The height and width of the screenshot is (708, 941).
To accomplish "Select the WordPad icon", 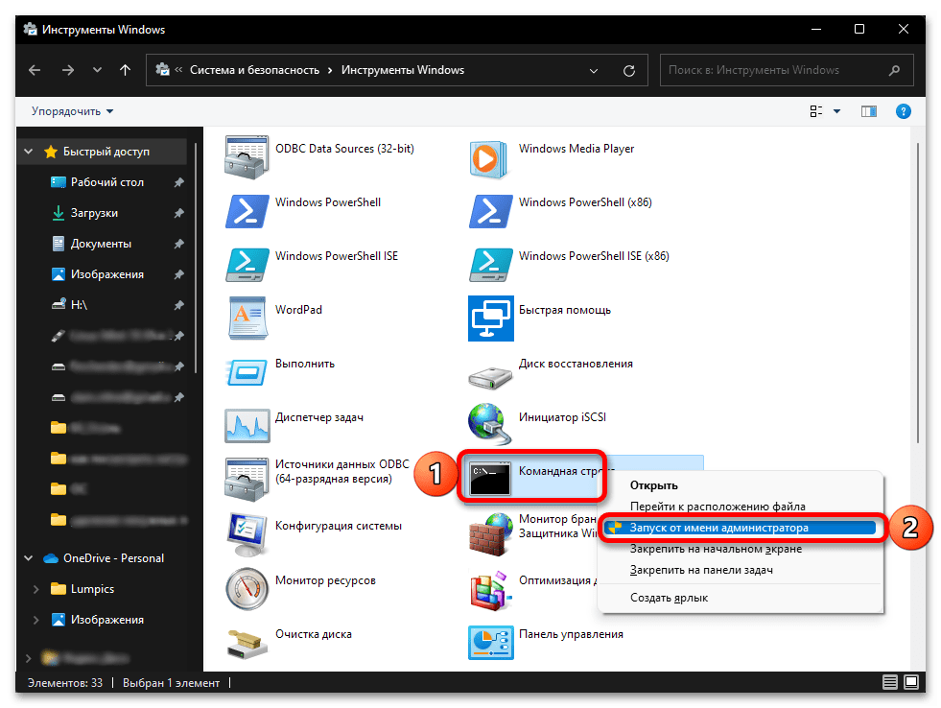I will point(247,318).
